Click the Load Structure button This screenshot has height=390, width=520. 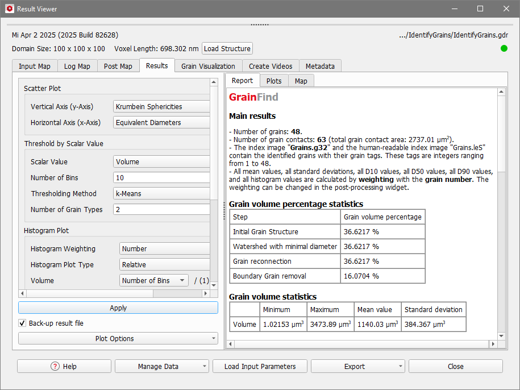tap(227, 48)
